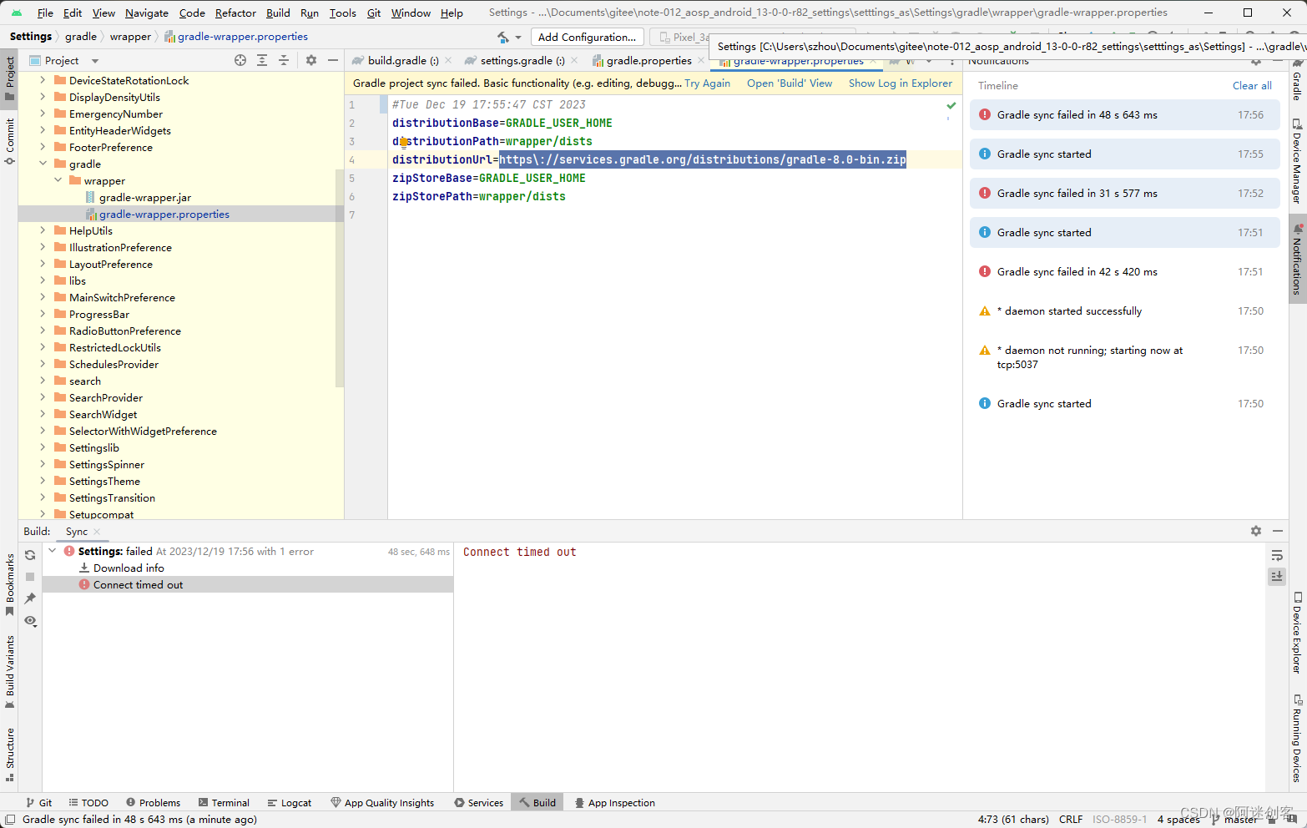Open the Notifications panel icon
This screenshot has height=828, width=1307.
1295,259
